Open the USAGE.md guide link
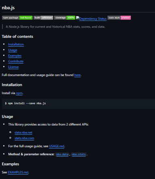This screenshot has height=179, width=155. [56, 146]
